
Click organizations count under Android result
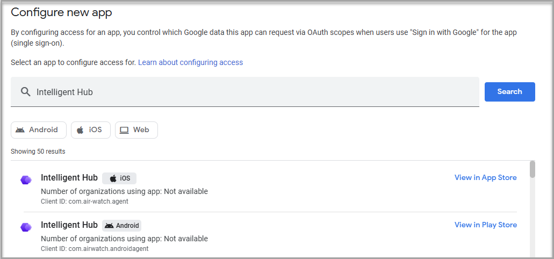[x=124, y=239]
